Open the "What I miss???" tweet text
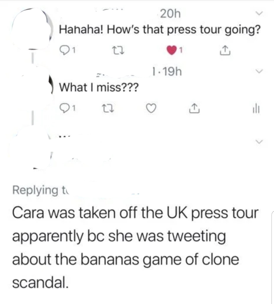The image size is (274, 304). point(99,88)
